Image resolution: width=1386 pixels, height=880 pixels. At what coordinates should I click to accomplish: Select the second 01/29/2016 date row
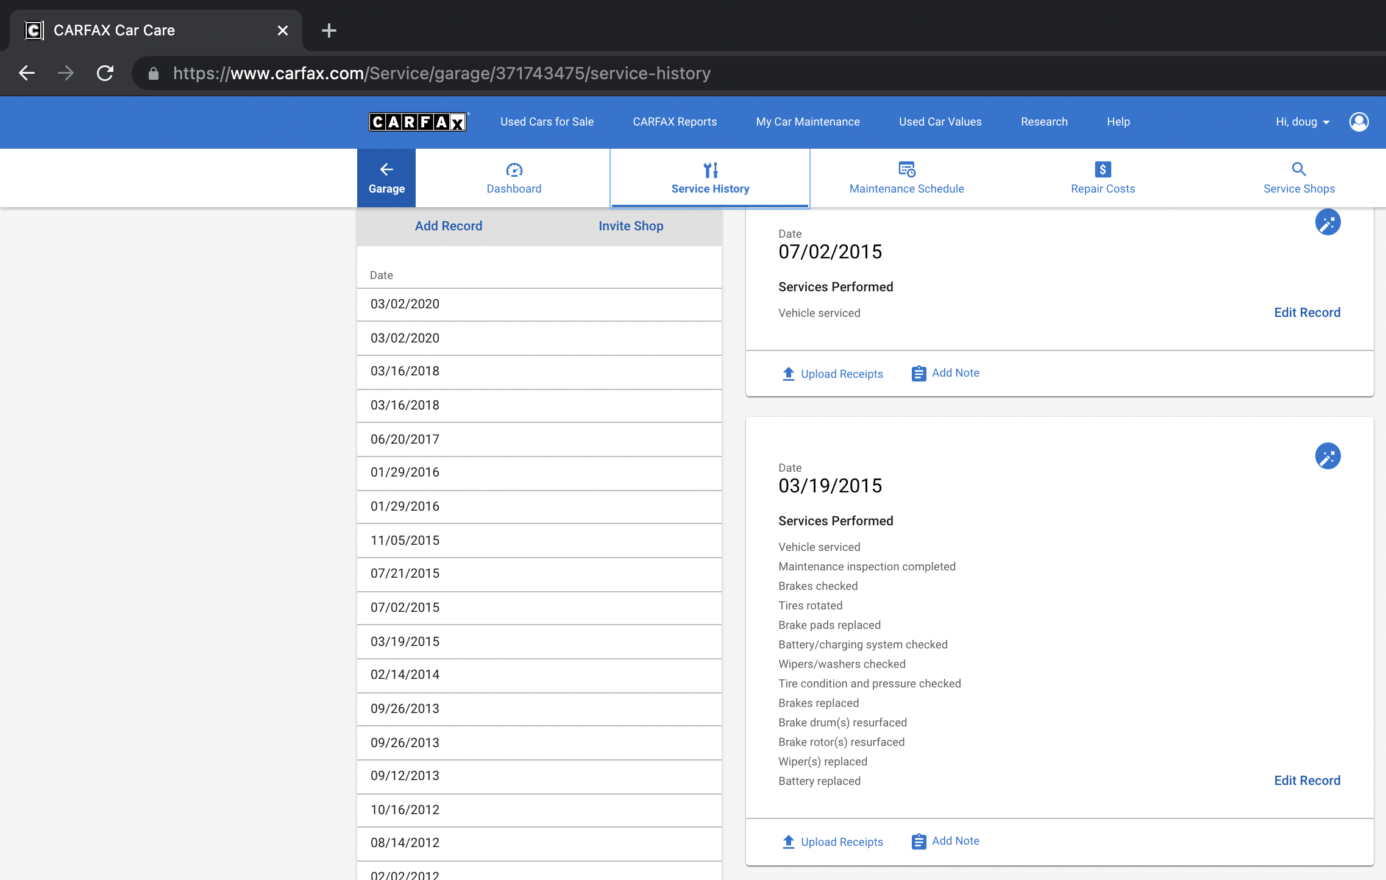click(x=539, y=506)
